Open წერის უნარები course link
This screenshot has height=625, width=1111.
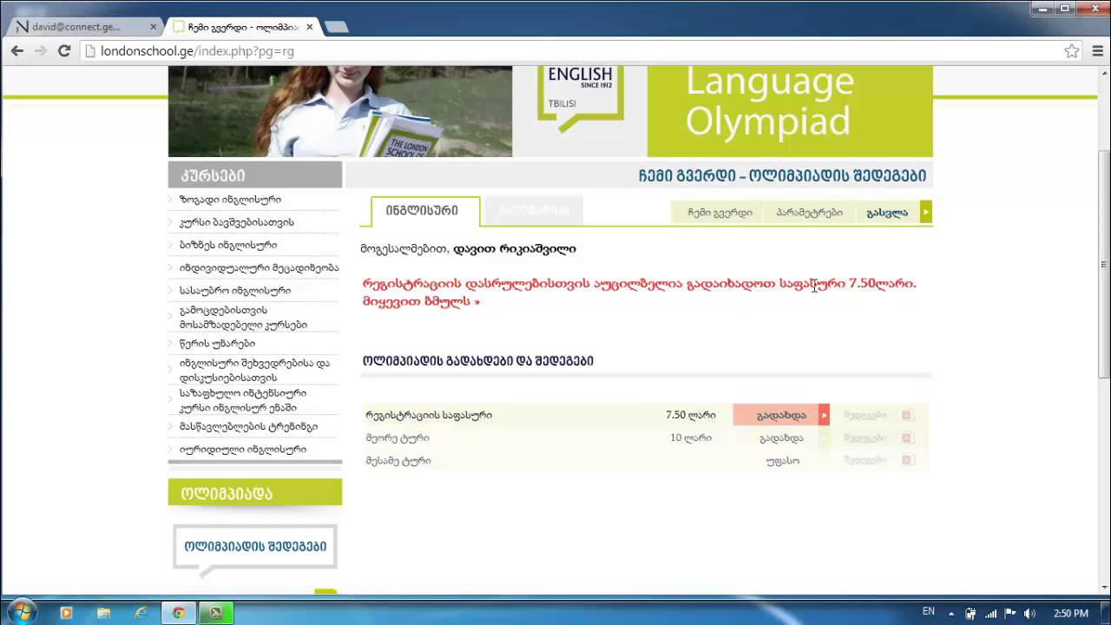click(217, 343)
